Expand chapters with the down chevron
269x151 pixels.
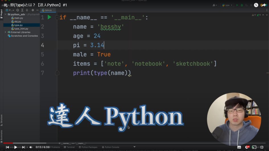click(x=134, y=147)
